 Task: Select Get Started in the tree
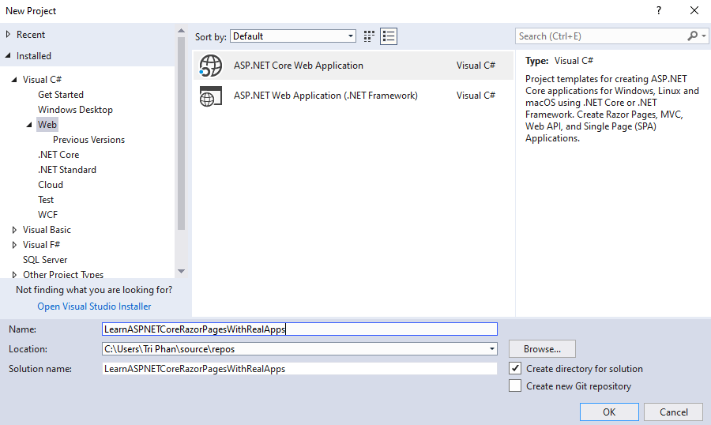tap(61, 94)
